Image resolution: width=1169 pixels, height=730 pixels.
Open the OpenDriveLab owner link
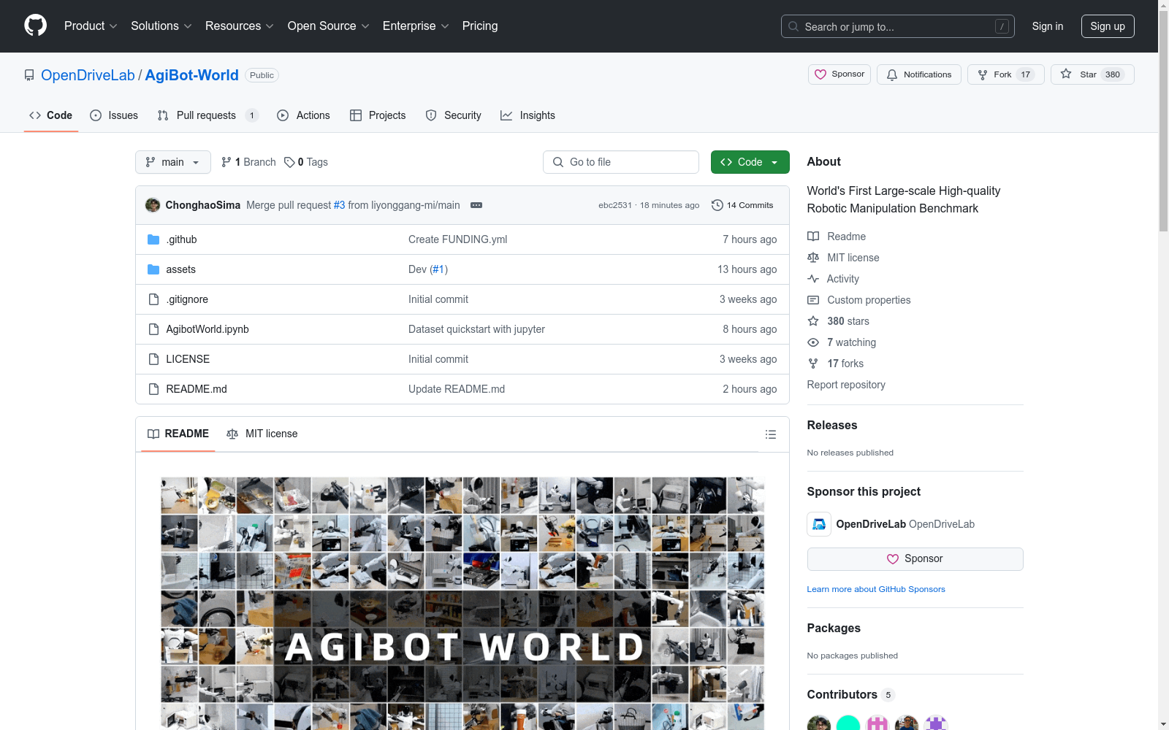pyautogui.click(x=88, y=75)
